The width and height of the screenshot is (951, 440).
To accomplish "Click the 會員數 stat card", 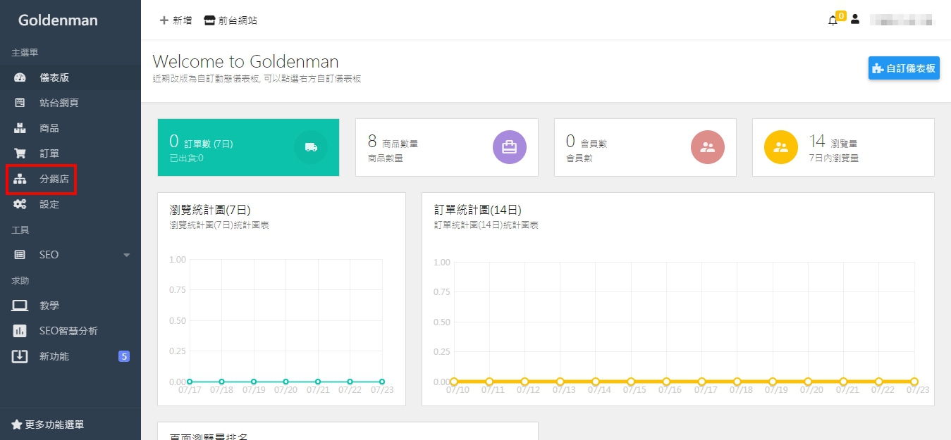I will click(645, 147).
